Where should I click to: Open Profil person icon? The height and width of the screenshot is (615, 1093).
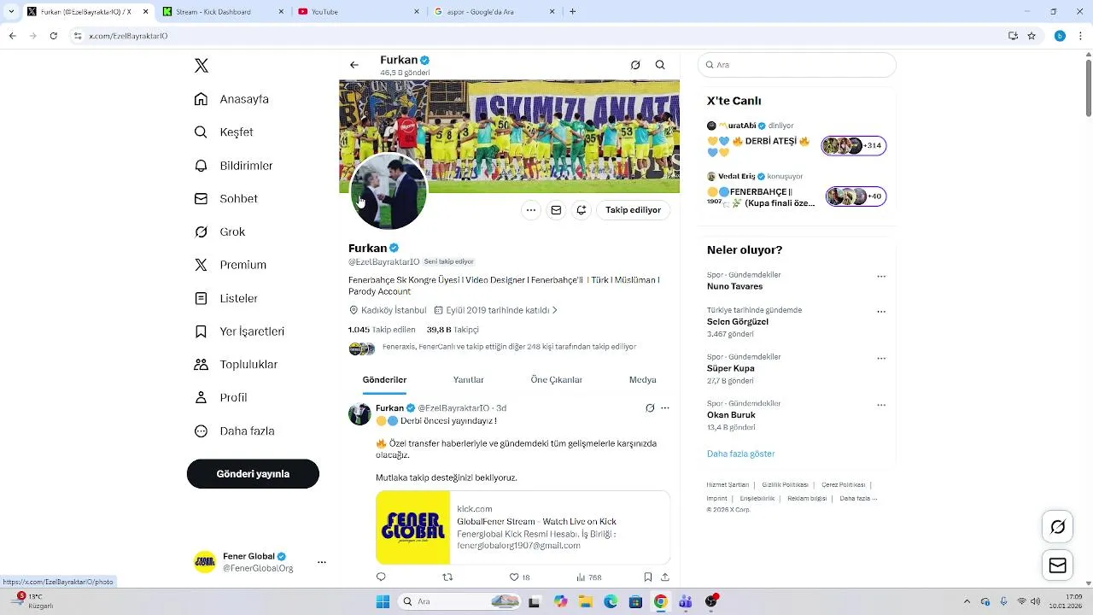pos(201,397)
